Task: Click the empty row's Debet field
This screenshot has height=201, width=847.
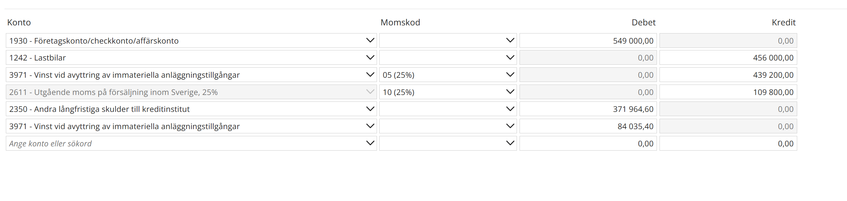Action: tap(588, 143)
